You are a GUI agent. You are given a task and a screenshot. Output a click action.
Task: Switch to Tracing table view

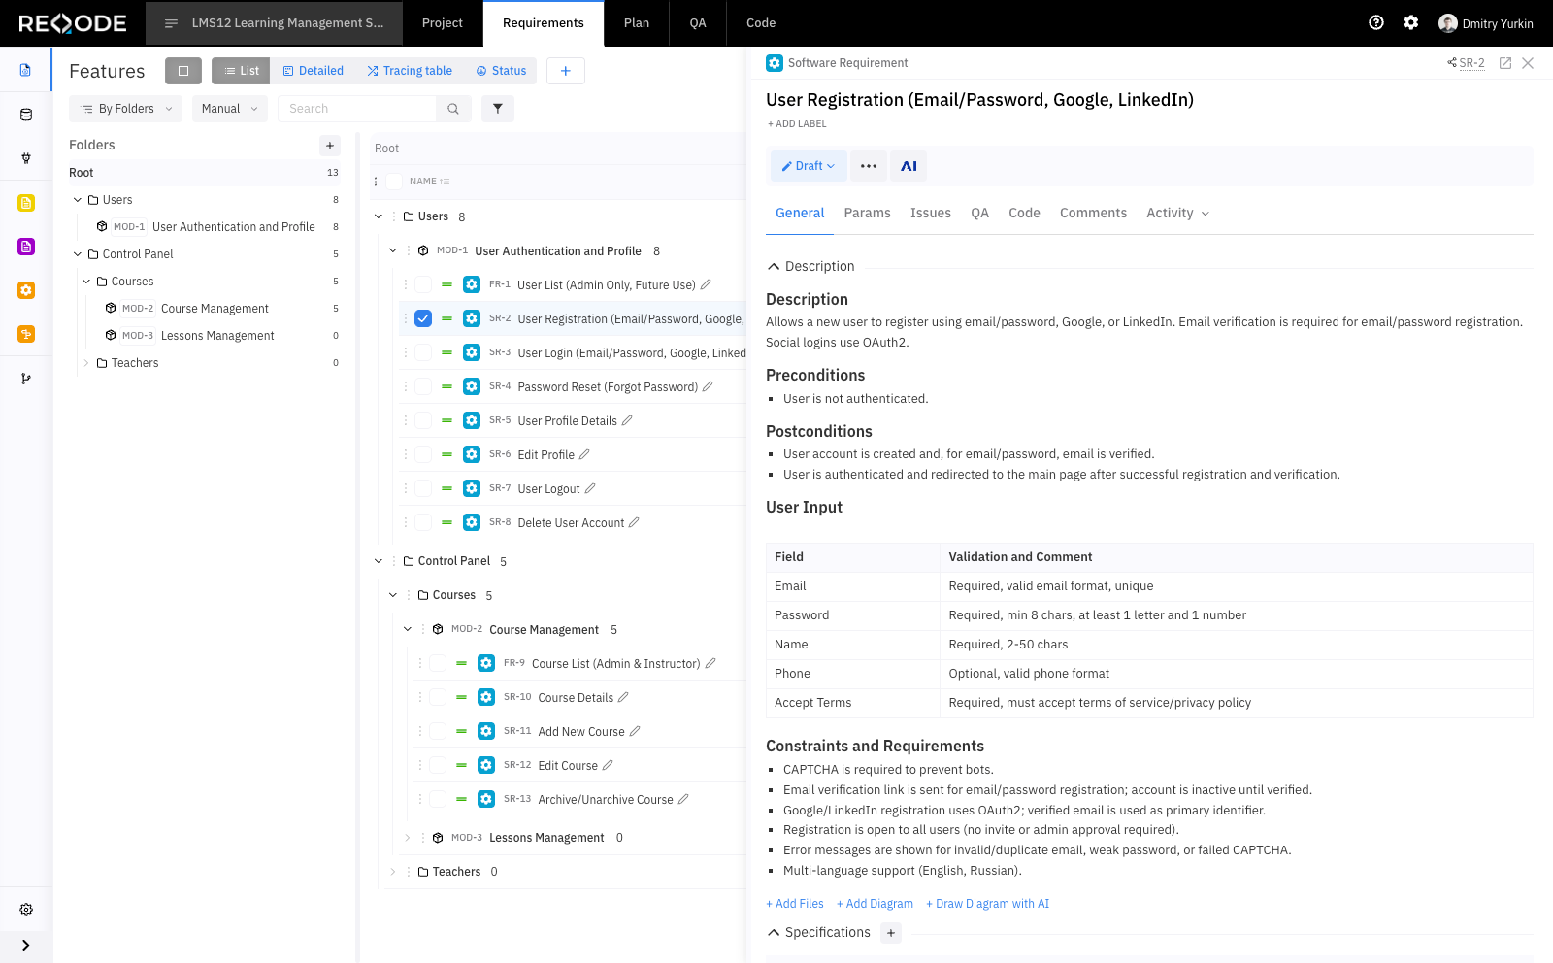click(x=410, y=71)
